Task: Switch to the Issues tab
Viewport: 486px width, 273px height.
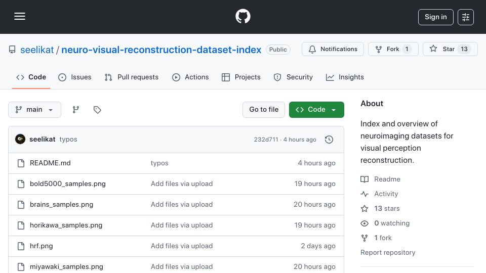Action: click(x=75, y=77)
